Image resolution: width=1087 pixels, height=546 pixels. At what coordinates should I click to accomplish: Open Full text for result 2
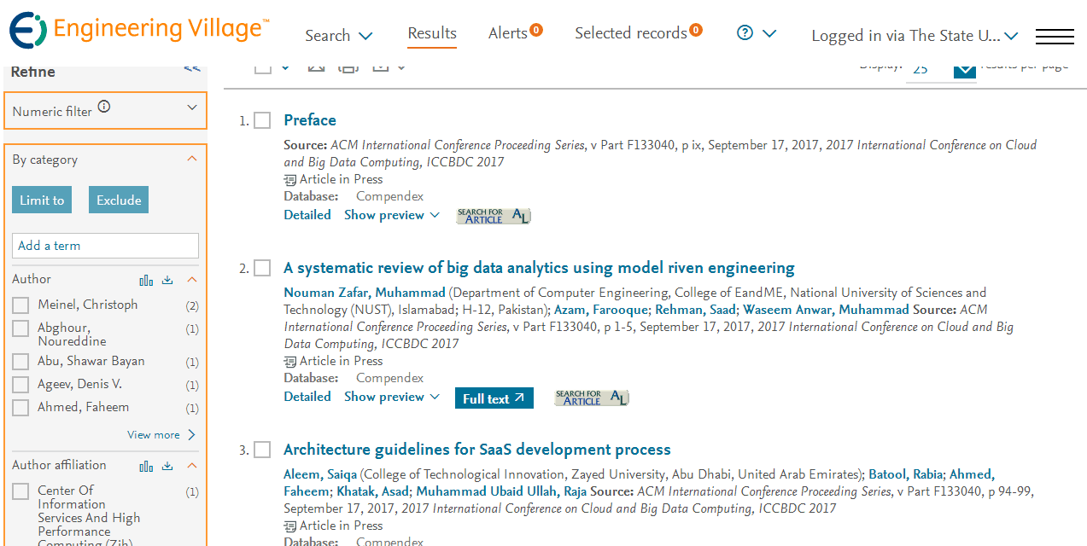point(494,398)
